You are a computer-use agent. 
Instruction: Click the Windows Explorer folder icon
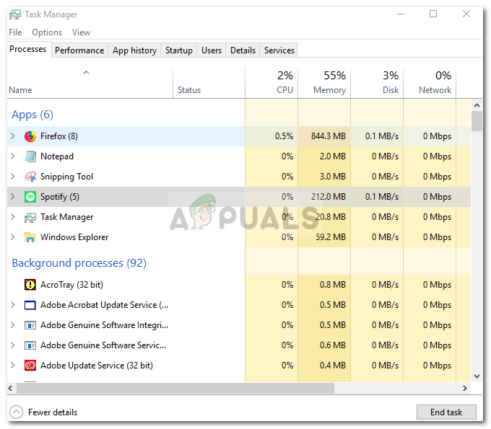(x=30, y=237)
